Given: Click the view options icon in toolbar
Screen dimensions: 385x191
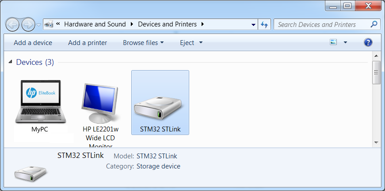Looking at the screenshot, I should (x=333, y=43).
